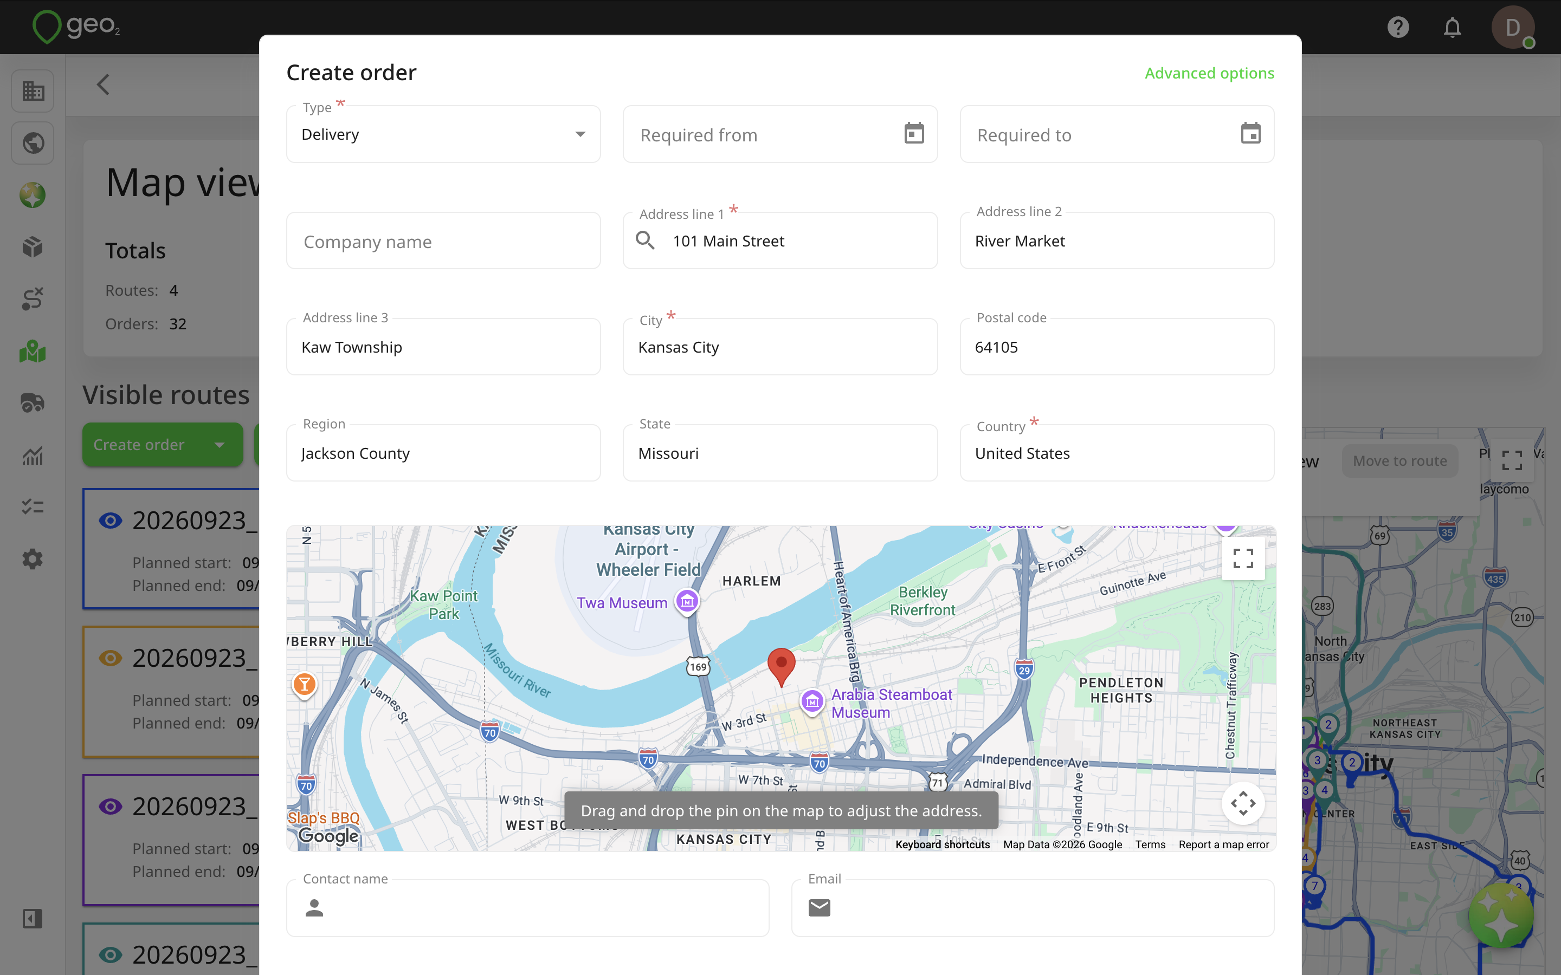Click fullscreen icon on background map
The image size is (1561, 975).
click(x=1511, y=460)
